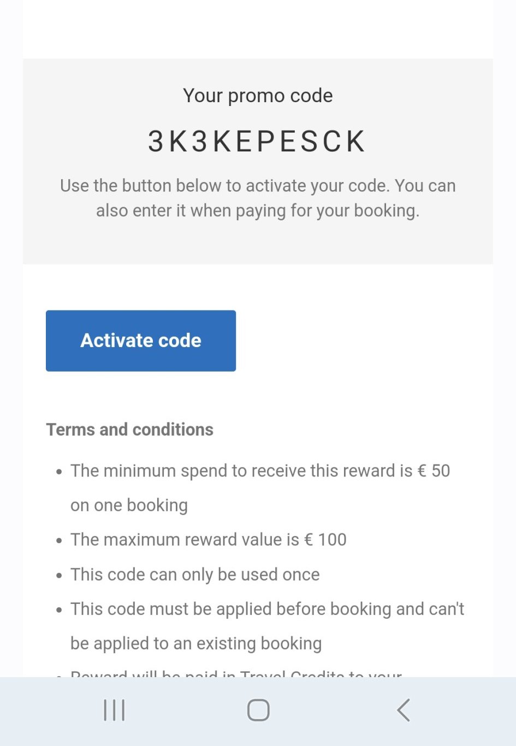Click the "Your promo code" heading
Viewport: 516px width, 746px height.
(258, 96)
